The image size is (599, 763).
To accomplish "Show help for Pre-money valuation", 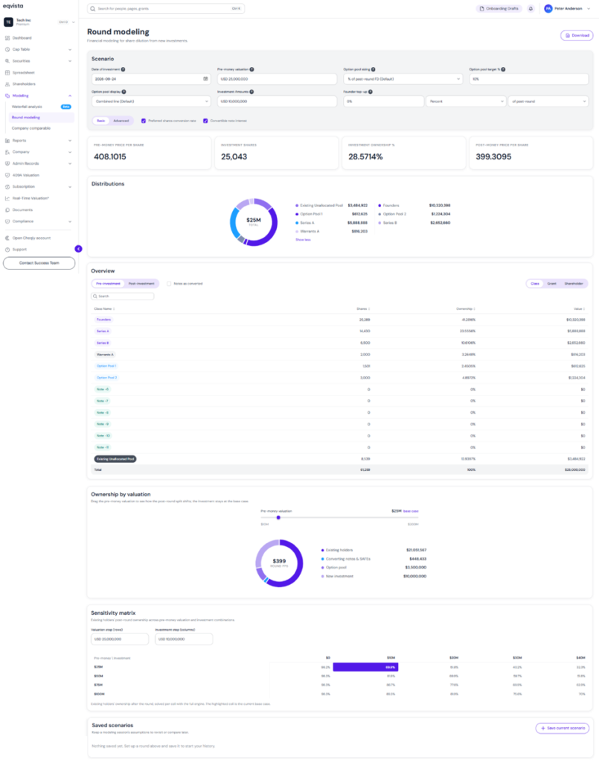I will (x=252, y=69).
